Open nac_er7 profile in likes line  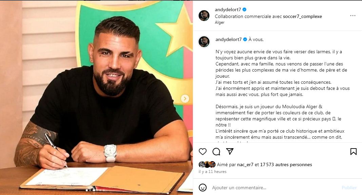[245, 165]
